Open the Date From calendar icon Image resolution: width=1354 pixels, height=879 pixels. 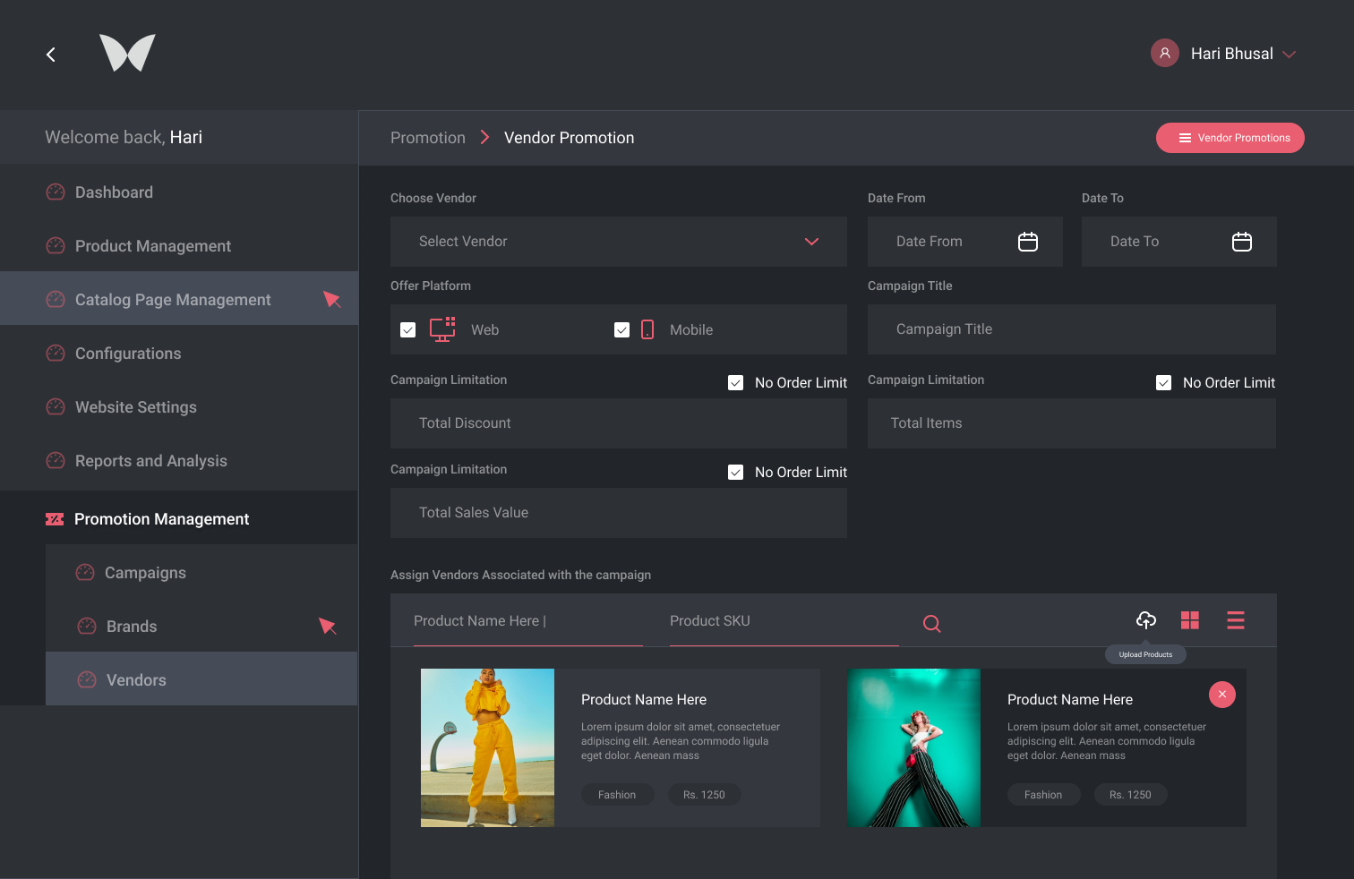(x=1027, y=242)
